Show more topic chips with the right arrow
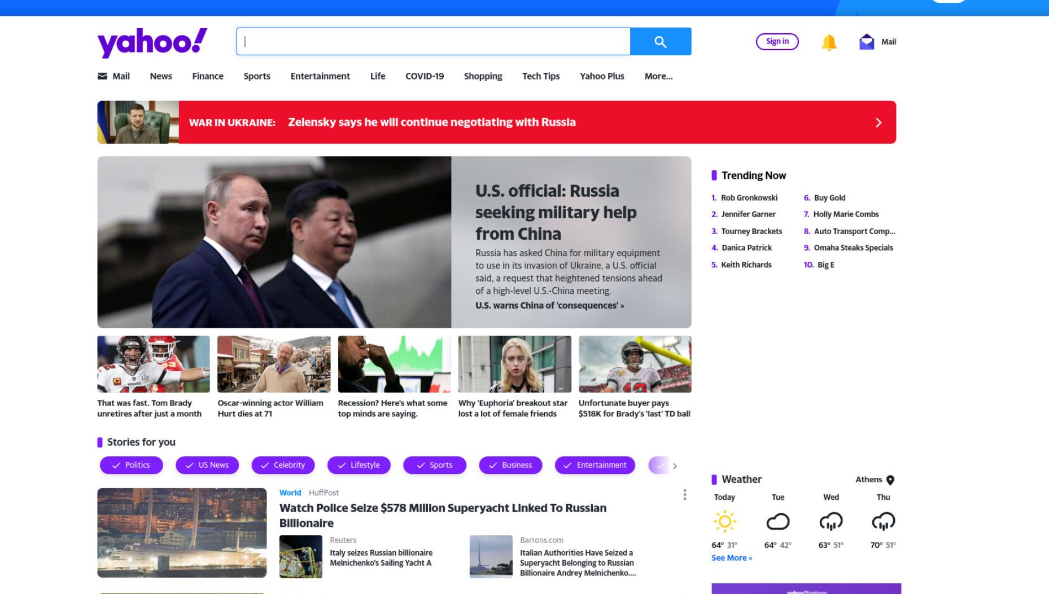This screenshot has height=594, width=1049. (675, 466)
